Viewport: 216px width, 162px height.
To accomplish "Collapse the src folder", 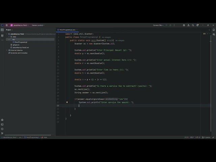I will coord(9,39).
